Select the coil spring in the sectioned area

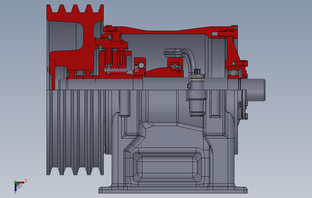tap(116, 70)
